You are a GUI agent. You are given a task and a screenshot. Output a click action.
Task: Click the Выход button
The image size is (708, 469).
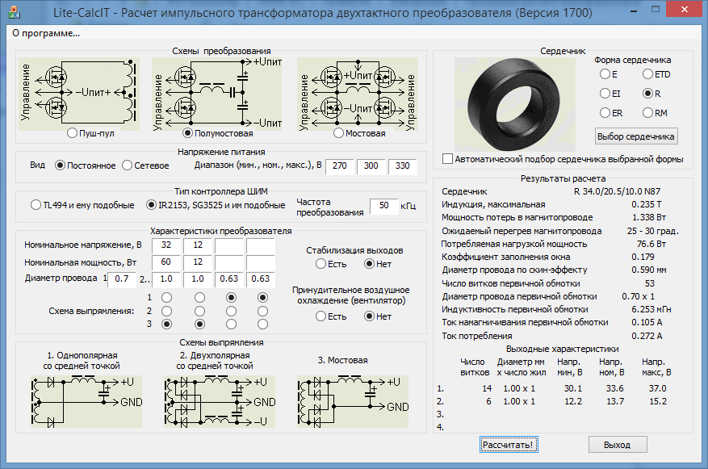coord(617,445)
